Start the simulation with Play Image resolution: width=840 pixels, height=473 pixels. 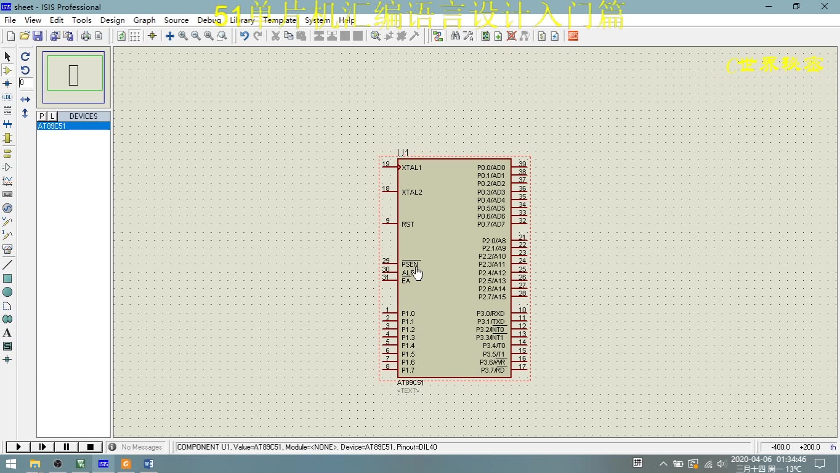tap(18, 447)
